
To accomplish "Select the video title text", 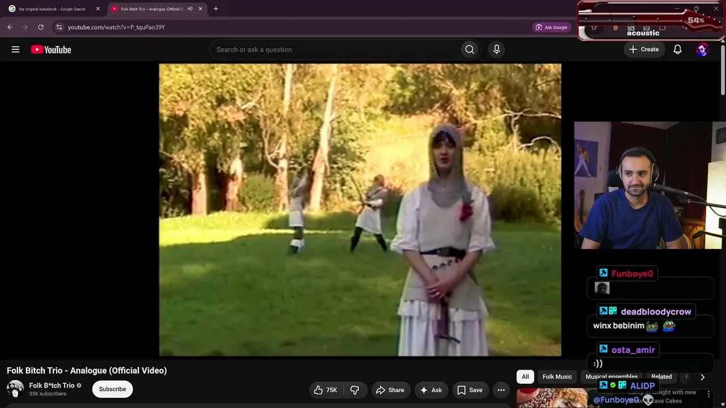I will pyautogui.click(x=87, y=371).
